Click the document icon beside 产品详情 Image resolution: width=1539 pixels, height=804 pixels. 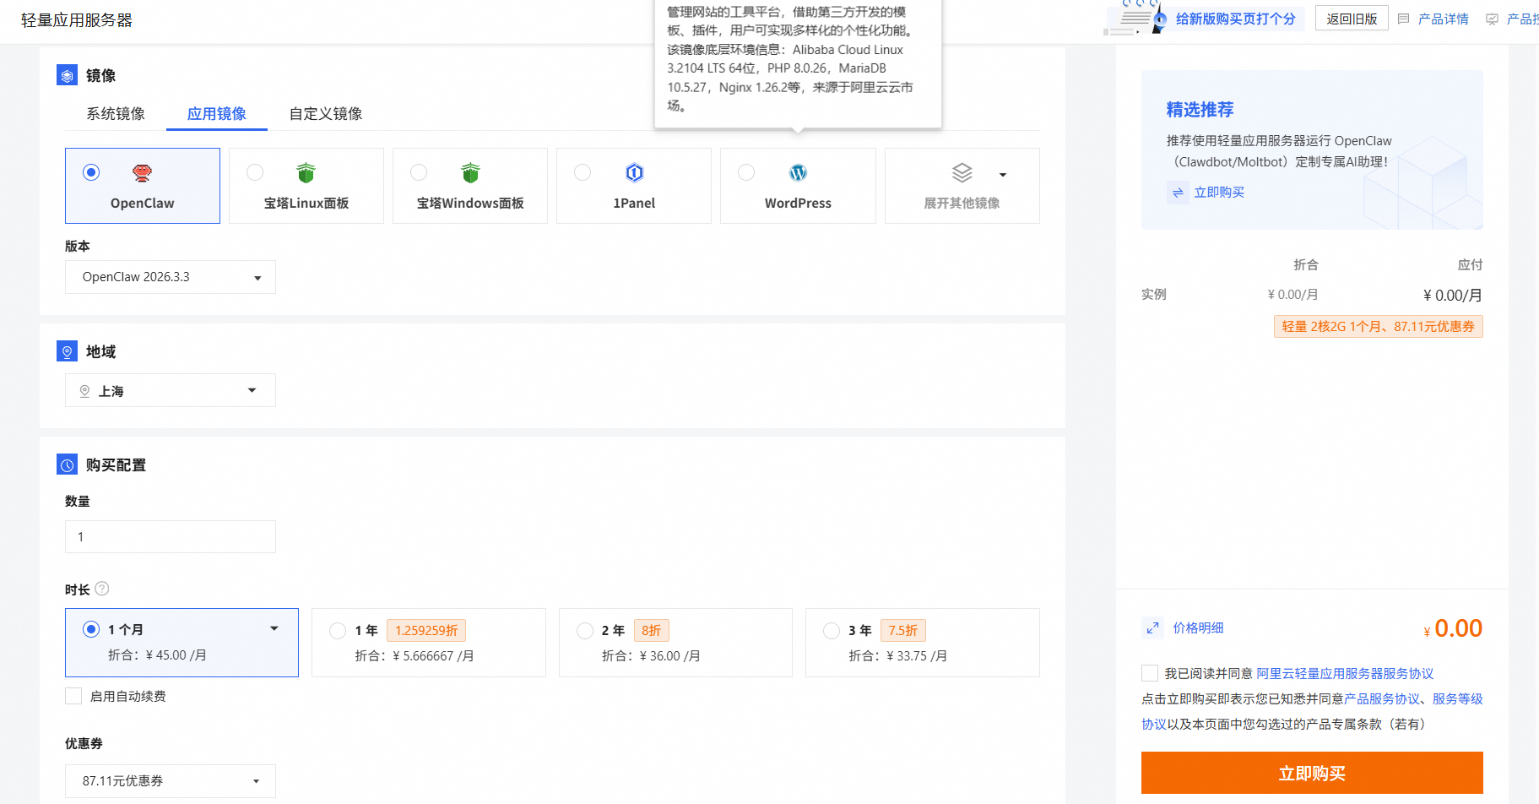pos(1403,19)
